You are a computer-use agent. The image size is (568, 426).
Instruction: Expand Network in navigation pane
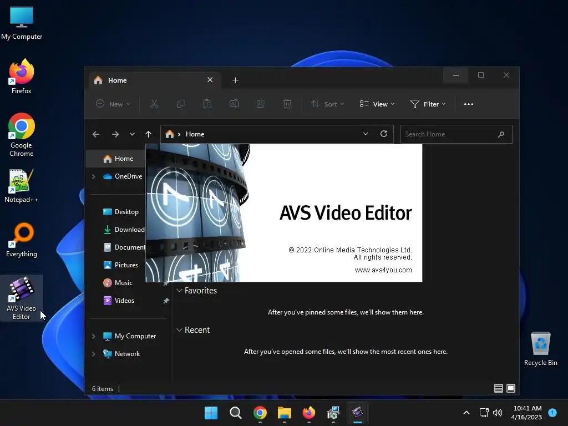coord(93,354)
